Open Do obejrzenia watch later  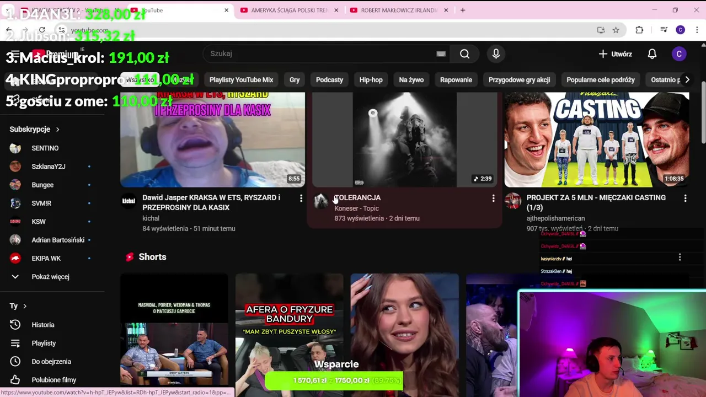coord(50,361)
